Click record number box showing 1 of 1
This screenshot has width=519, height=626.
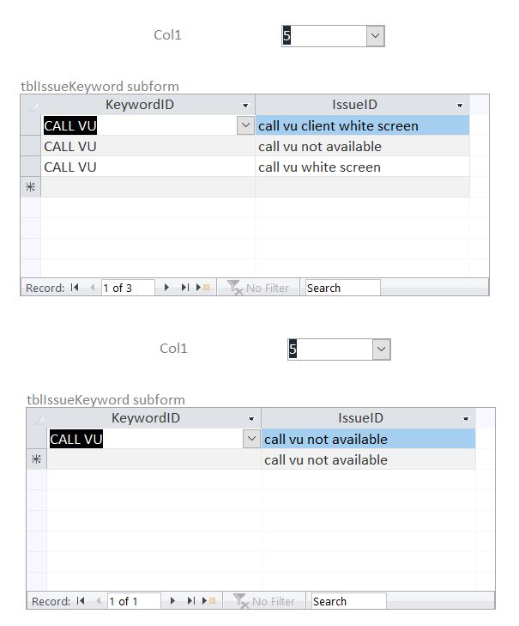(134, 601)
